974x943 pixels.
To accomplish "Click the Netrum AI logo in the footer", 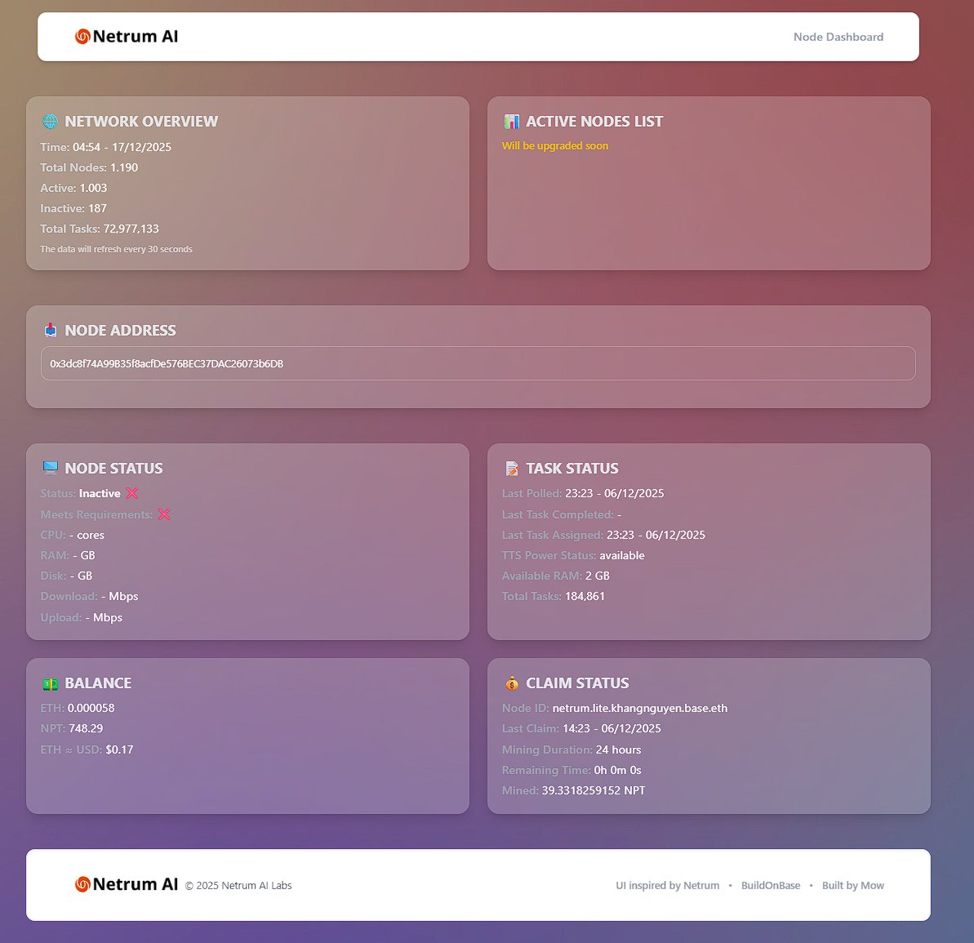I will click(126, 884).
